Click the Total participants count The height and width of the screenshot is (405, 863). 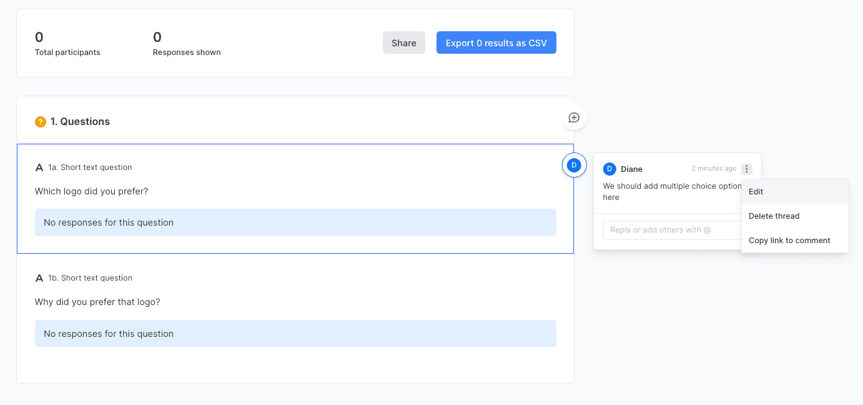point(39,37)
